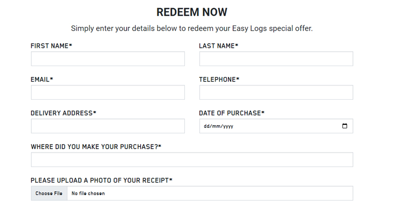Focus the Last Name text box
This screenshot has height=208, width=400.
[276, 59]
